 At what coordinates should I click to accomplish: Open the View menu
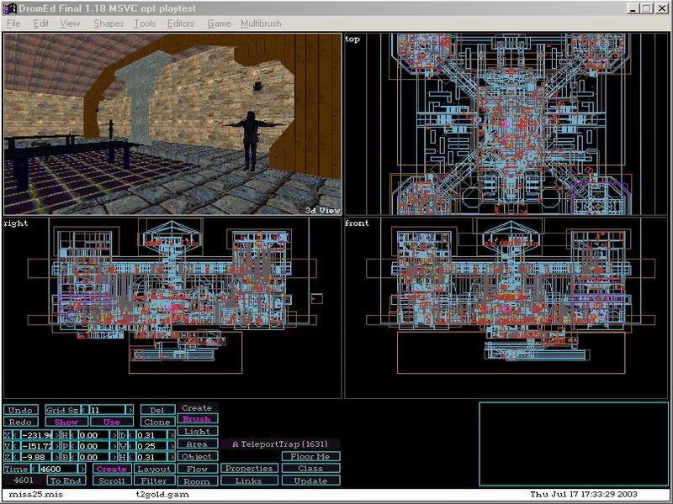[x=70, y=24]
